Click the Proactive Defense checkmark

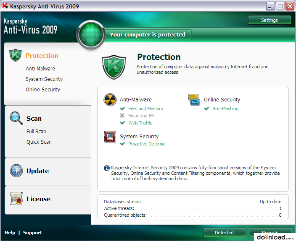tap(122, 144)
